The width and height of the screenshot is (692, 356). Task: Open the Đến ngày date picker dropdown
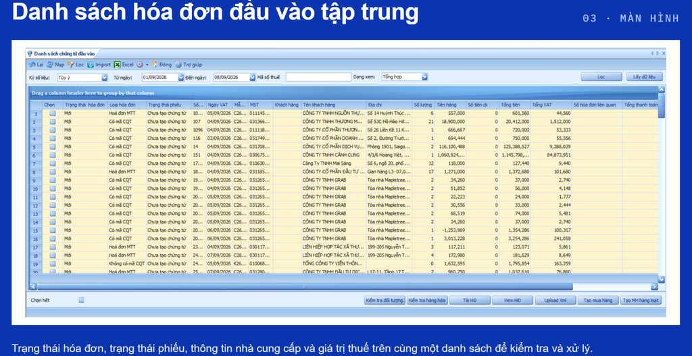(x=253, y=77)
